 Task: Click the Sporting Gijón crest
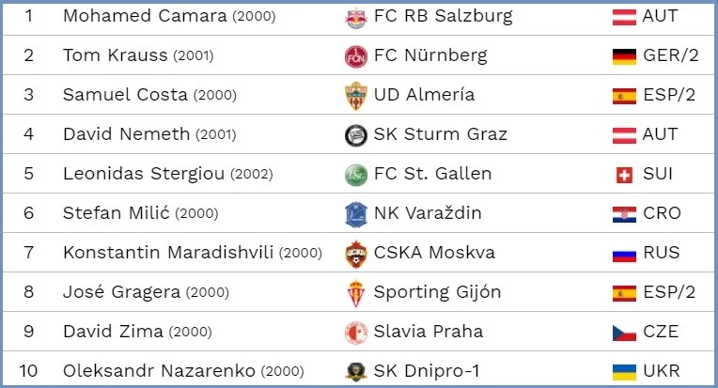(x=355, y=293)
